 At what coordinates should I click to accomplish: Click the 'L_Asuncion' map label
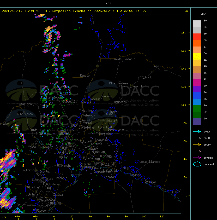pos(119,102)
